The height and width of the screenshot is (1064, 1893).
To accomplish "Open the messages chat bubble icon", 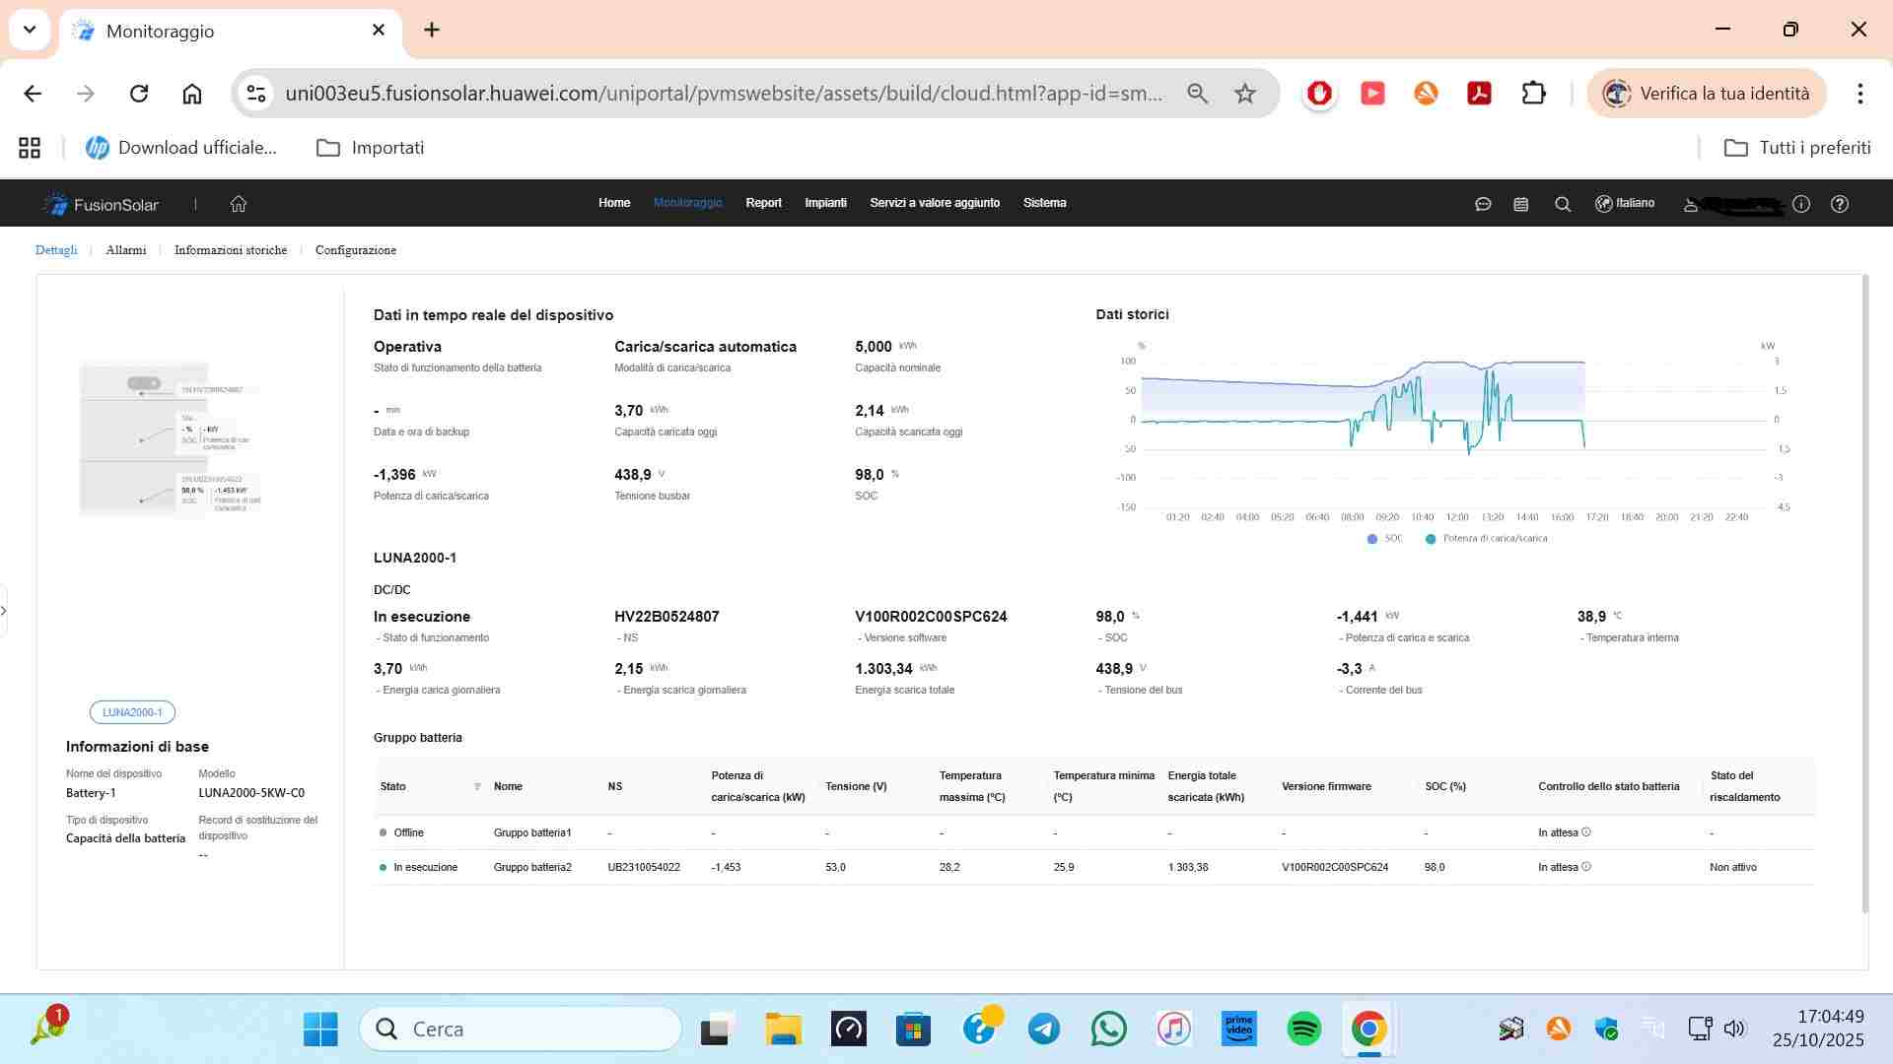I will coord(1483,204).
